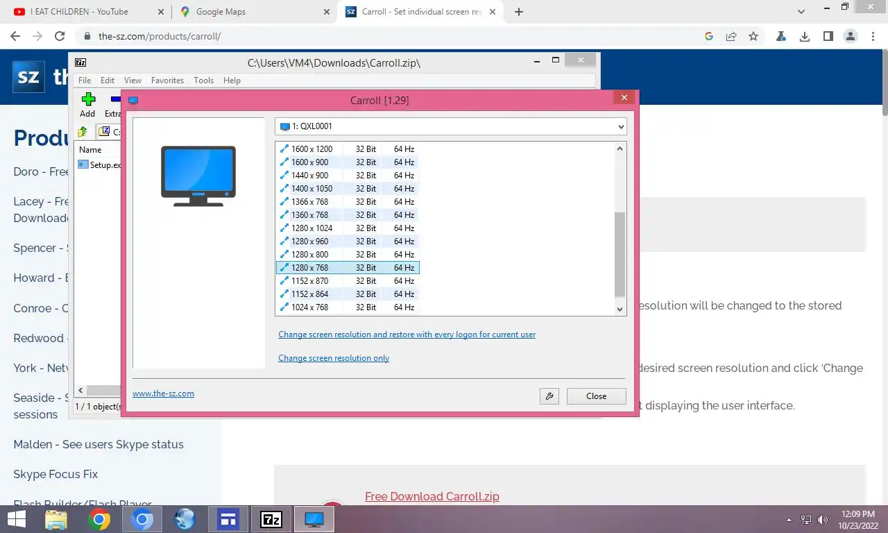Click the up-folder icon in 7-Zip address bar
The image size is (888, 533).
pyautogui.click(x=83, y=132)
